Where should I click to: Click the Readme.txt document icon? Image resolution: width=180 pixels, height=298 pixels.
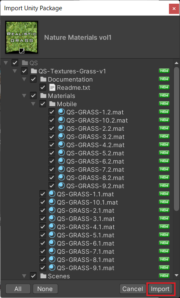(x=52, y=87)
